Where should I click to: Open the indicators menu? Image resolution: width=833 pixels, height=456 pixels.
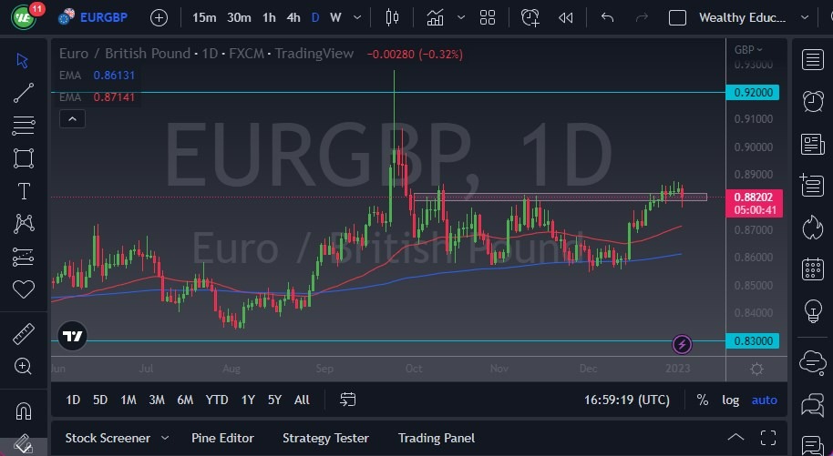pyautogui.click(x=435, y=17)
